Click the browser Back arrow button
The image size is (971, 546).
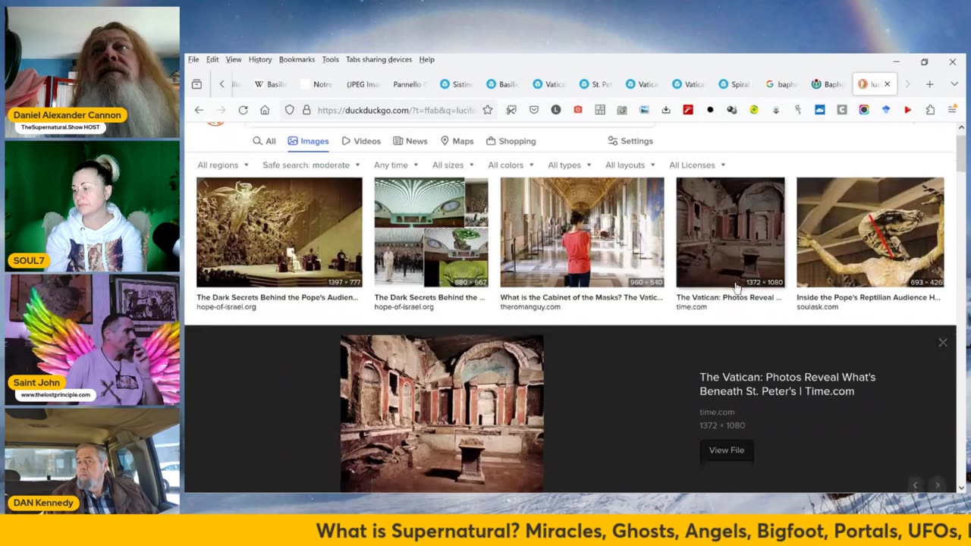[x=199, y=110]
